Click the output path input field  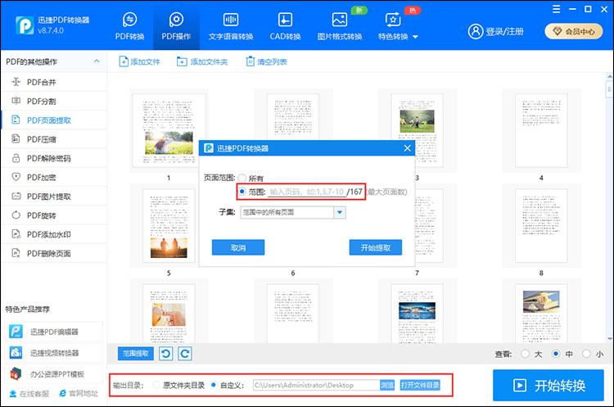pos(316,385)
